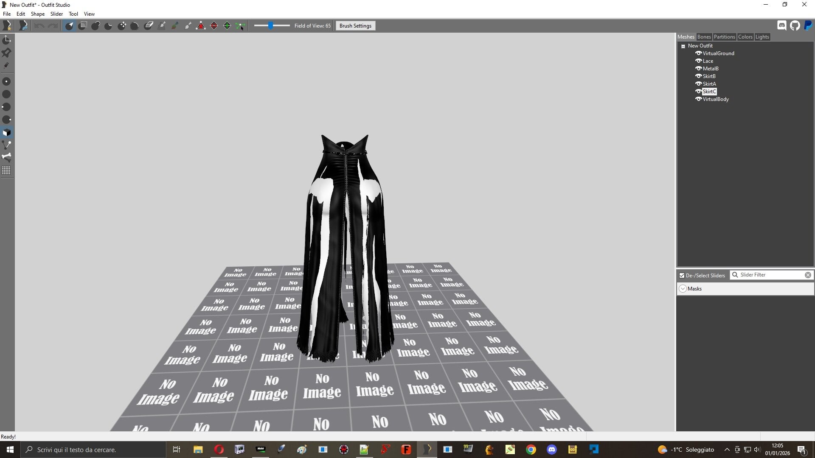The height and width of the screenshot is (458, 815).
Task: Click the circle icon with center dot
Action: (7, 81)
